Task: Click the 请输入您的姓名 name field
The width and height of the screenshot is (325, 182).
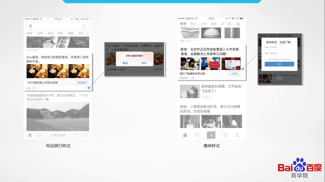Action: (279, 48)
